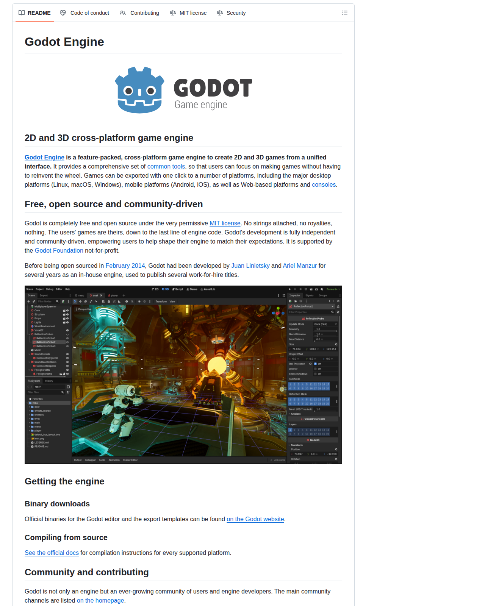This screenshot has height=606, width=485.
Task: Open the Contributing tab
Action: [139, 13]
